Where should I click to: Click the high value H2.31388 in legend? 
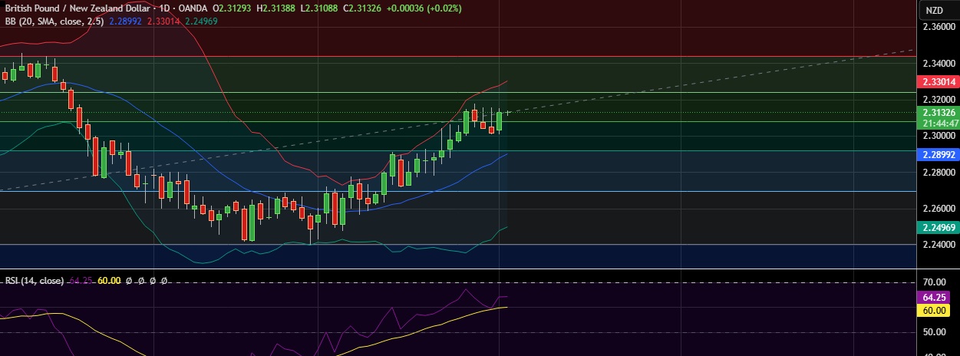pyautogui.click(x=277, y=9)
